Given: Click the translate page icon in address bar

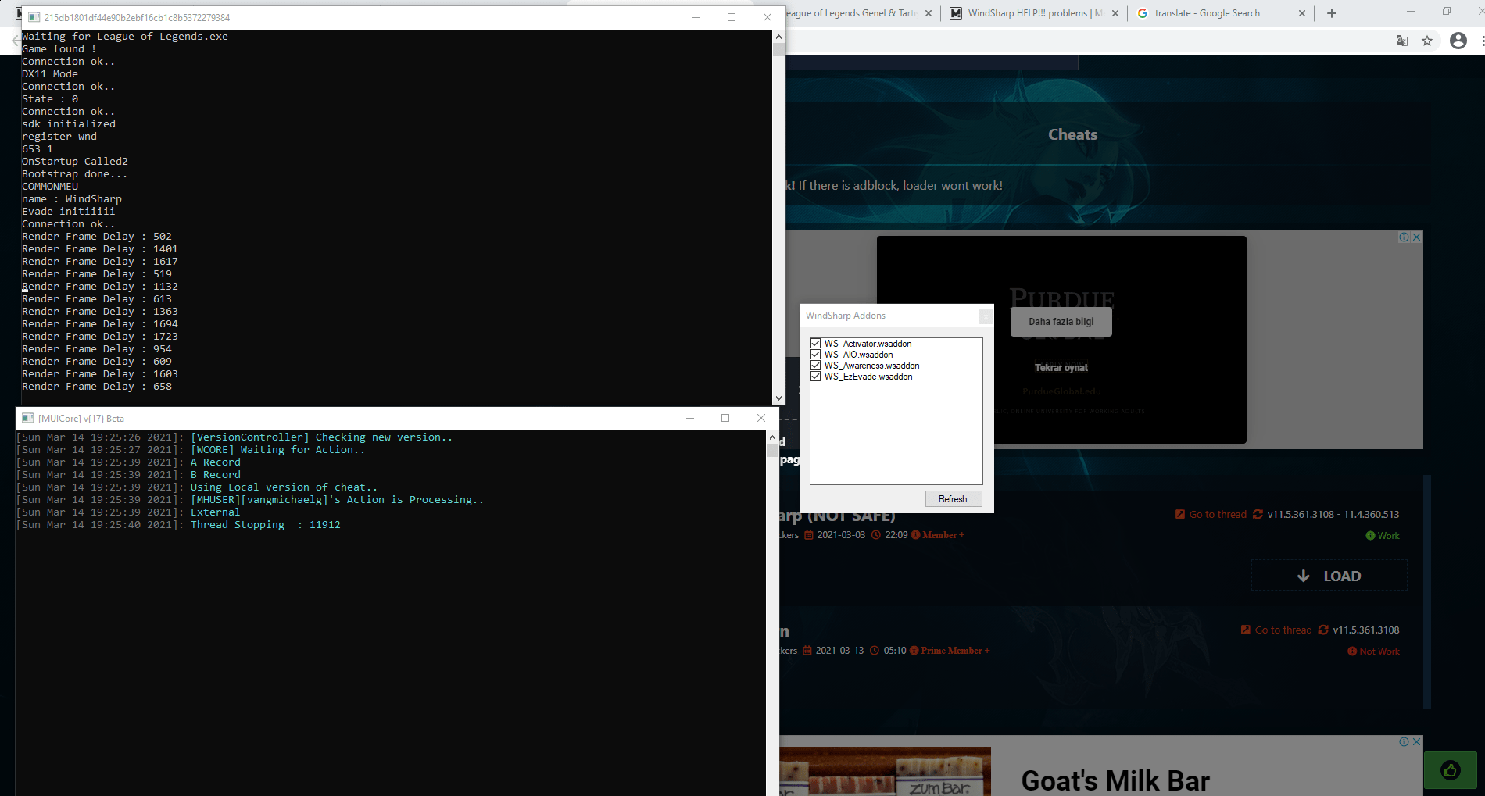Looking at the screenshot, I should (1402, 41).
